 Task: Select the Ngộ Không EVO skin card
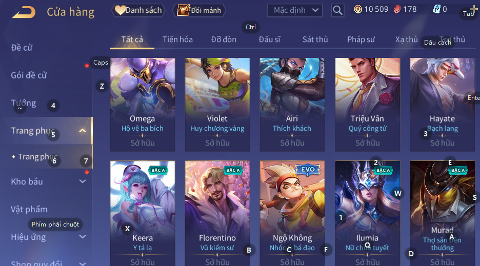tap(292, 213)
